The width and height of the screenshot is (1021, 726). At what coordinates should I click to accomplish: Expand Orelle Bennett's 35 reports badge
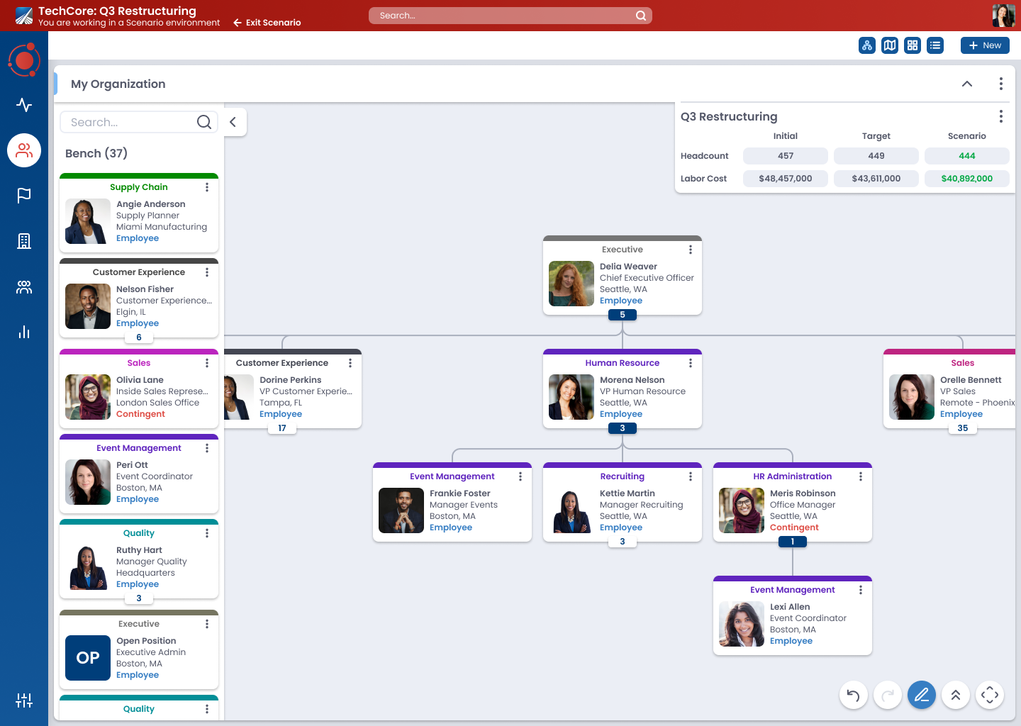coord(963,428)
